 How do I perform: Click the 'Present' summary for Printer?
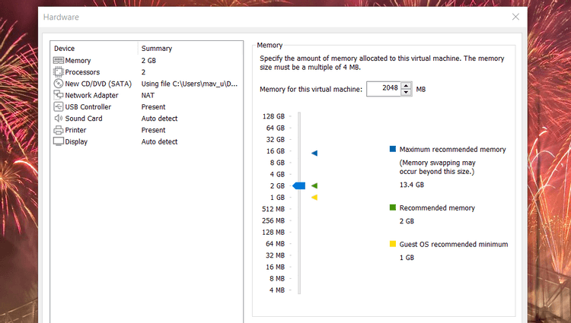pos(153,130)
